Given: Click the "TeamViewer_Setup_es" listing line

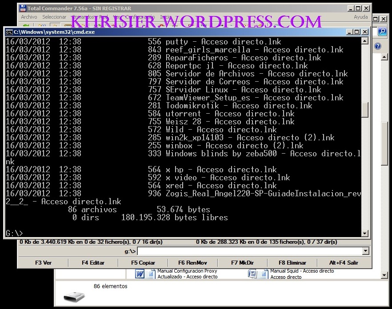Looking at the screenshot, I should (x=175, y=97).
